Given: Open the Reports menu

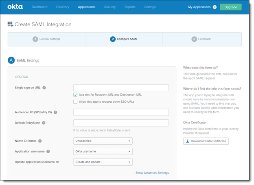Looking at the screenshot, I should click(x=130, y=7).
